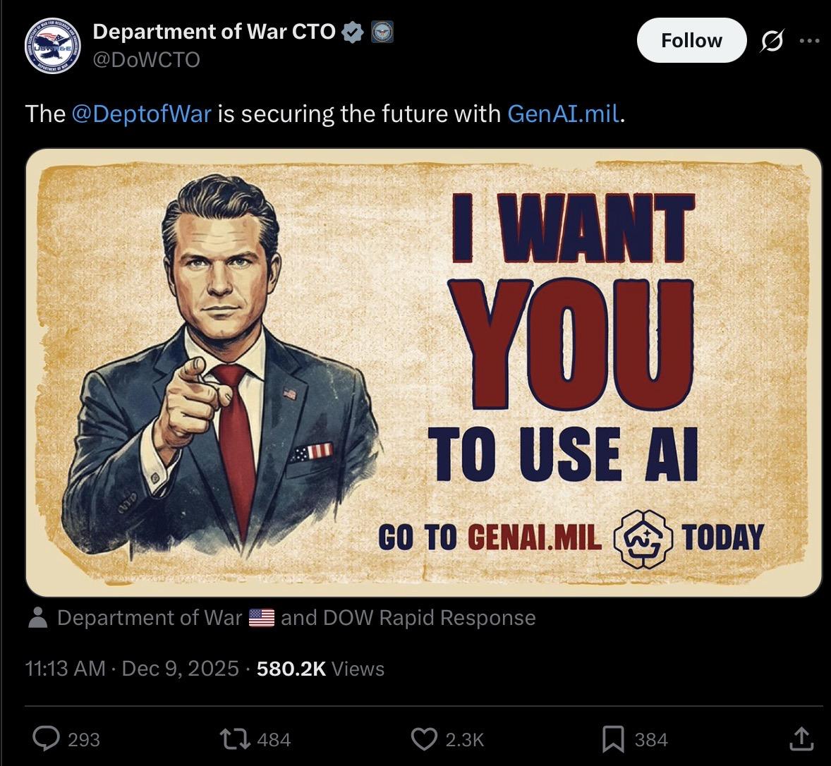Viewport: 831px width, 766px height.
Task: Open the Department of War CTO profile picture
Action: (x=53, y=46)
